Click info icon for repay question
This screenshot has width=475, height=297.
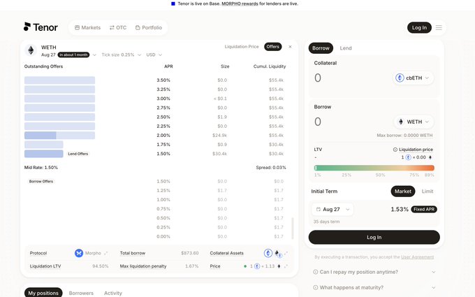[x=315, y=272]
